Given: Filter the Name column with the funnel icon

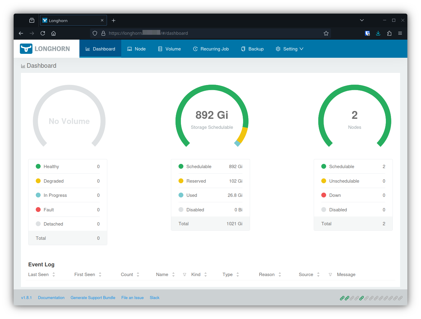Looking at the screenshot, I should [185, 275].
